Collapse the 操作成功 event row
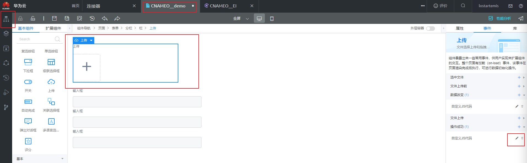The image size is (527, 163). [x=524, y=127]
